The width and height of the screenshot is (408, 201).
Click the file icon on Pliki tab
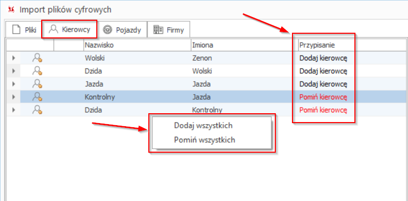tap(17, 30)
